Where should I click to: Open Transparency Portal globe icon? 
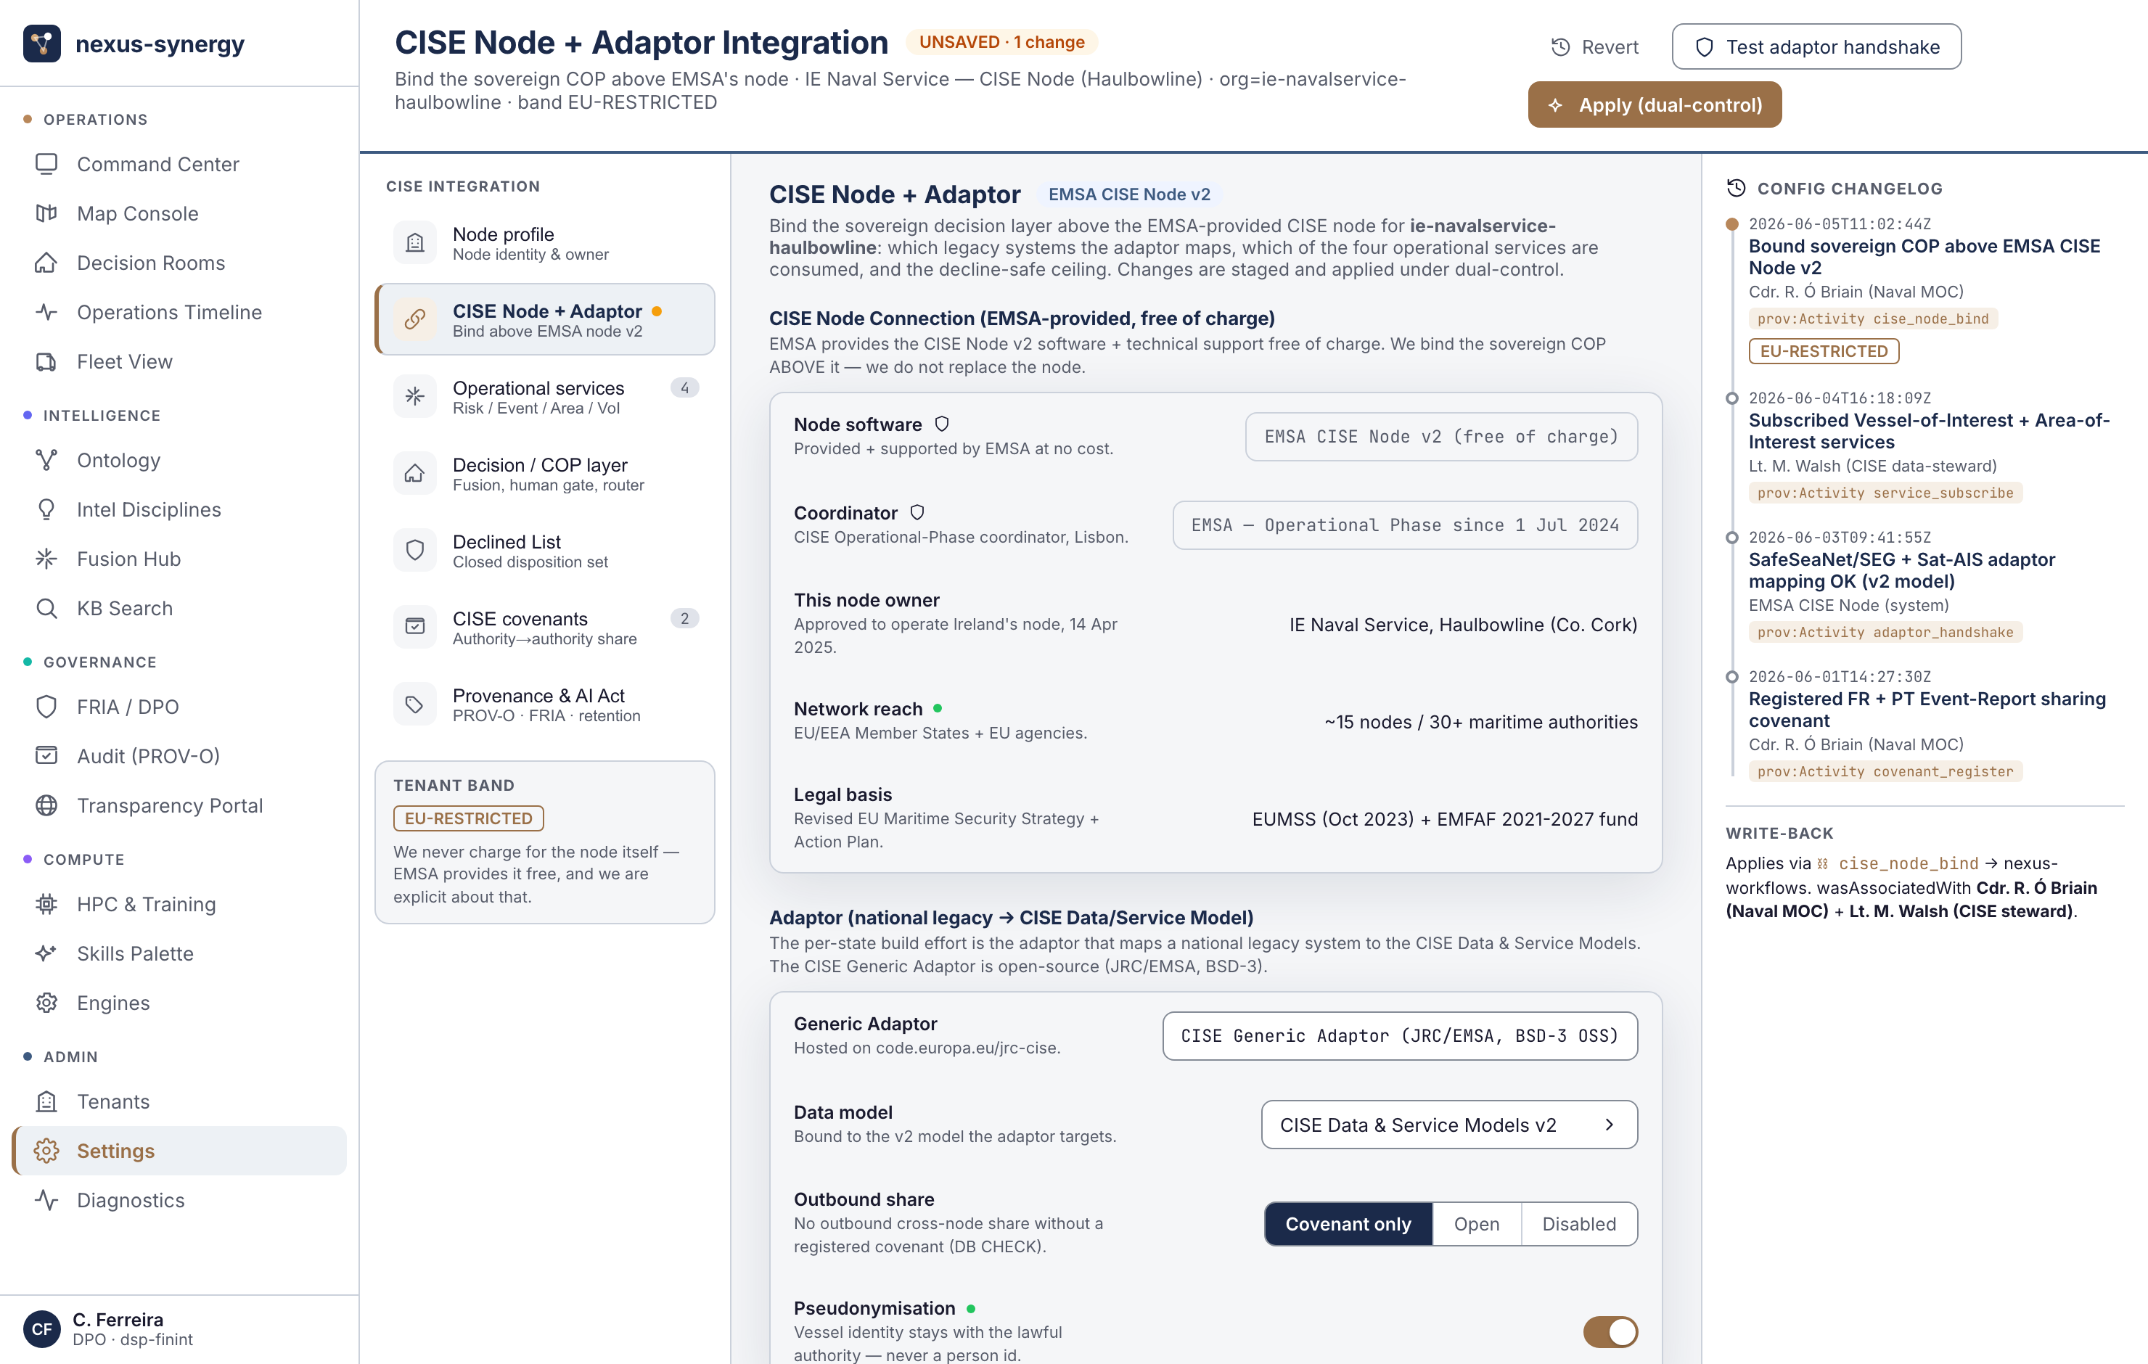tap(46, 805)
